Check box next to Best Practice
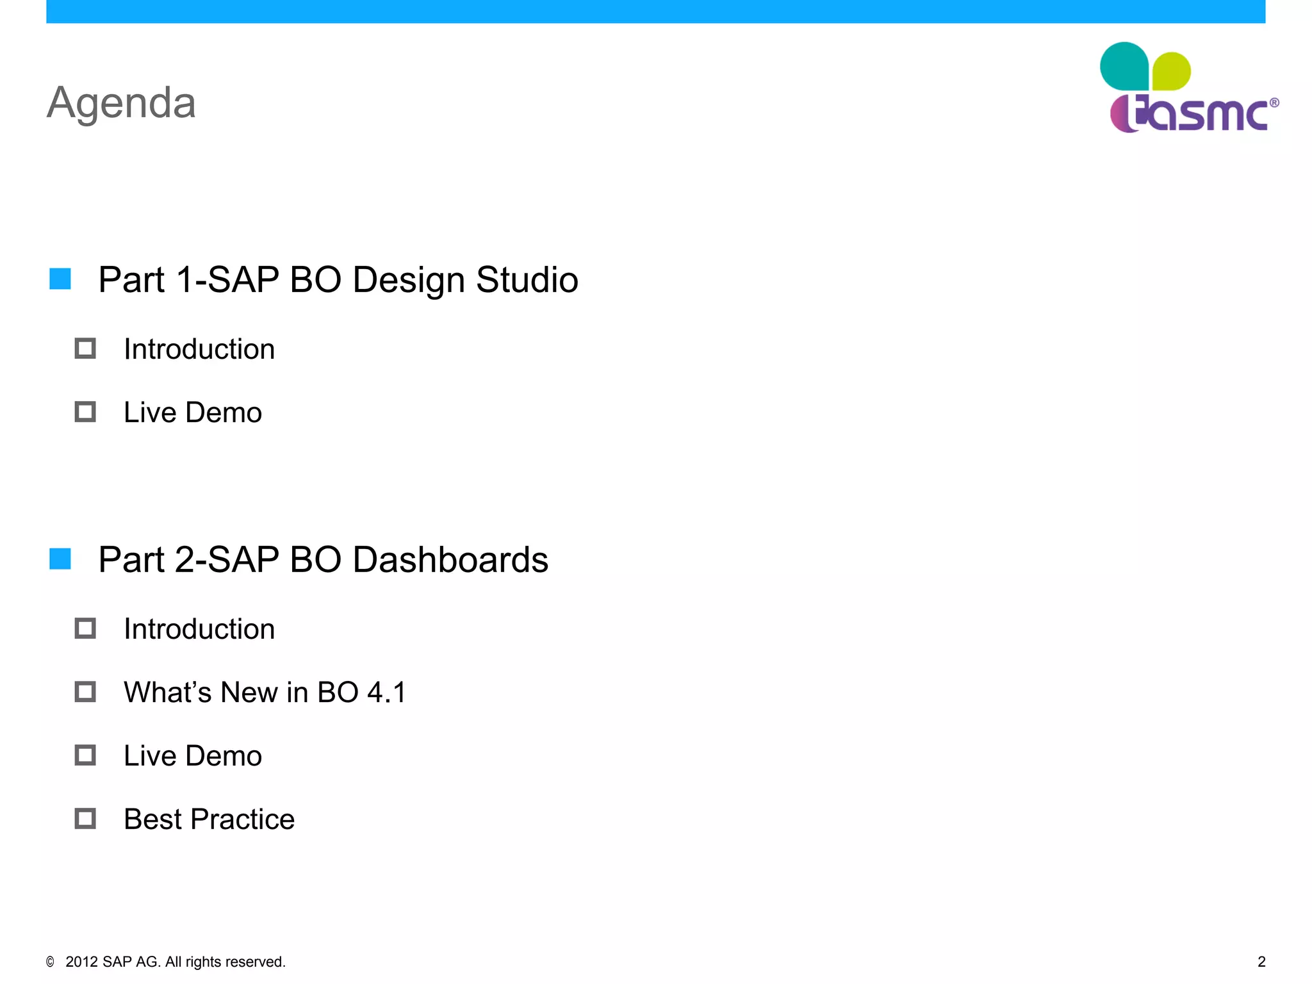 pos(85,819)
